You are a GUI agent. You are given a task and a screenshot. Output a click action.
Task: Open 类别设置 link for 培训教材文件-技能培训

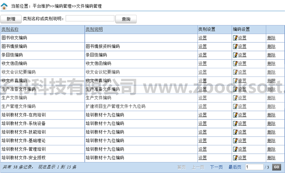coord(202,132)
